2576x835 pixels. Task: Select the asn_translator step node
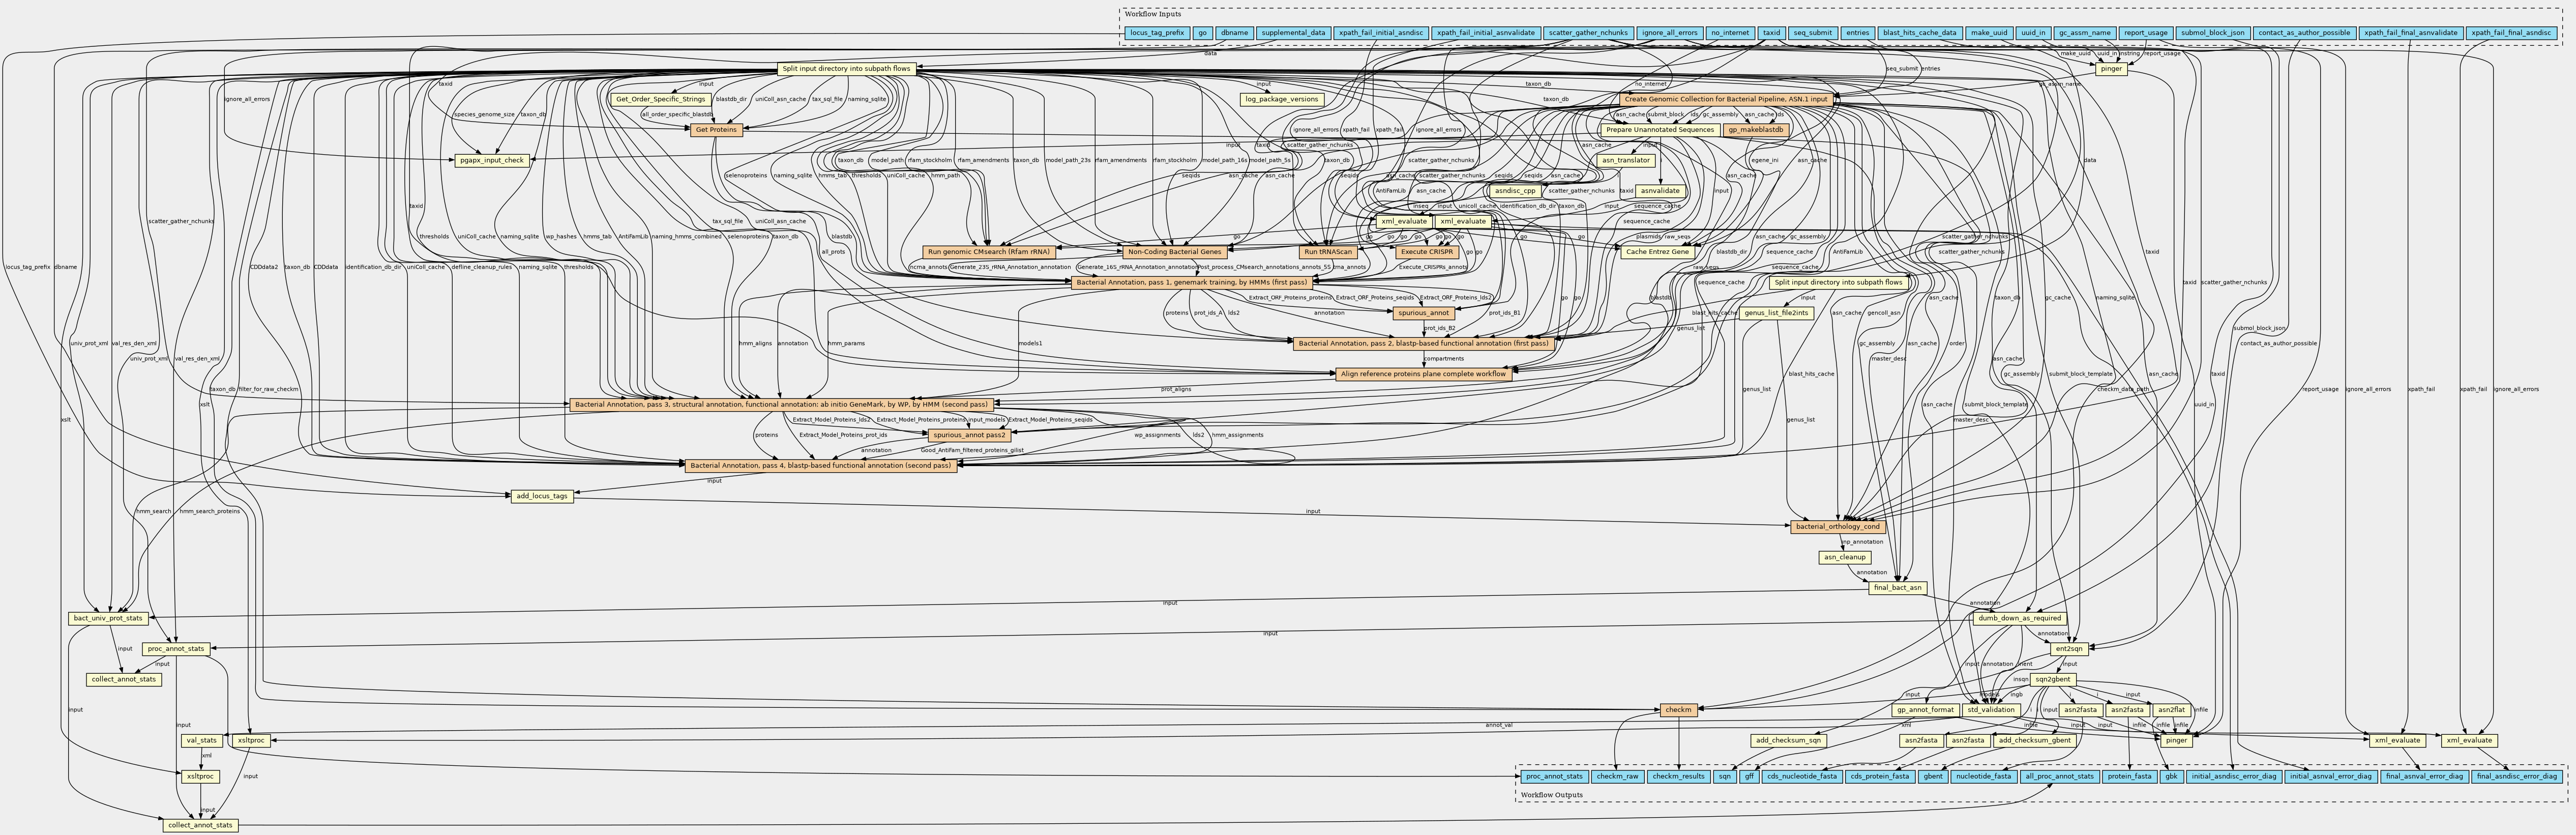[x=1625, y=160]
